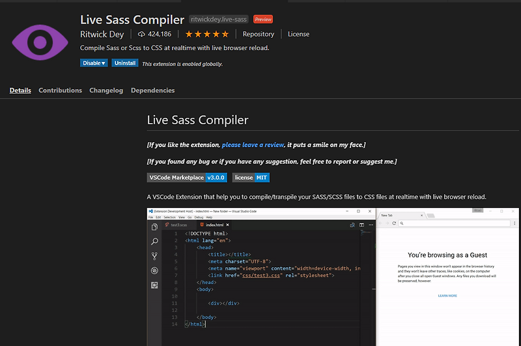Click the VSCode Marketplace v3.0.0 badge
This screenshot has height=346, width=521.
(187, 177)
